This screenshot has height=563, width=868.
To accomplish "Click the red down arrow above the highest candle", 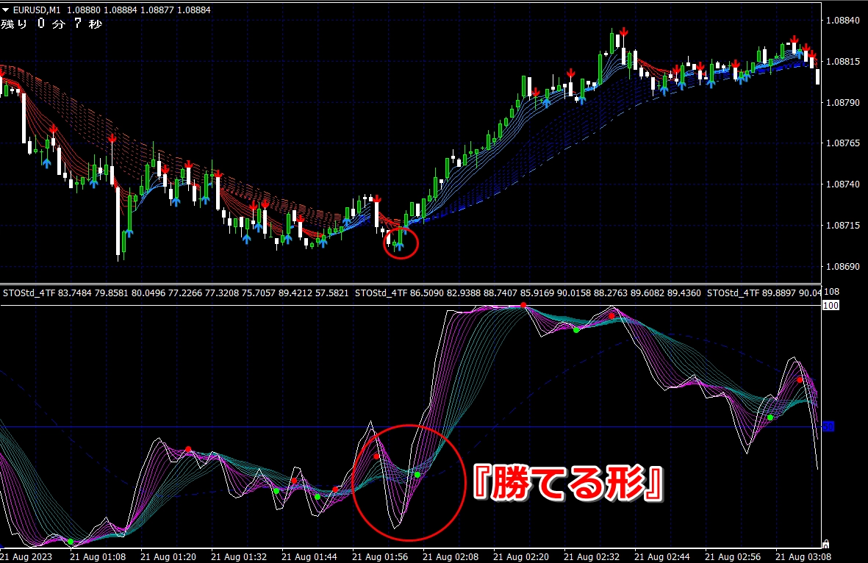I will (623, 32).
